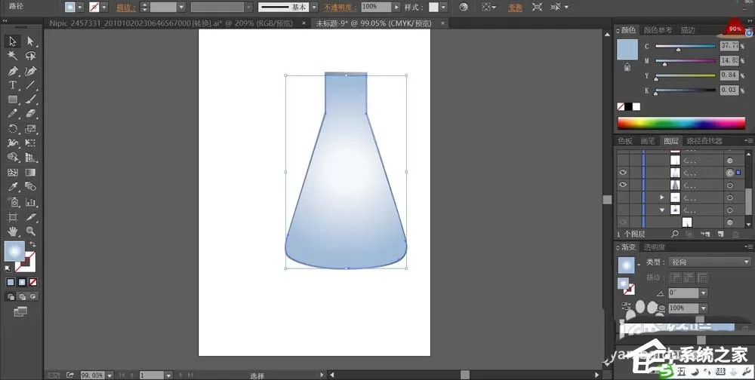The width and height of the screenshot is (755, 380).
Task: Swap fill and stroke colors
Action: click(32, 244)
